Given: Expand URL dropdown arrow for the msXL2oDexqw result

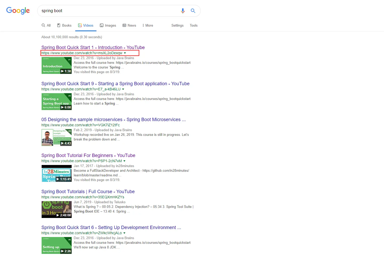Looking at the screenshot, I should (x=125, y=53).
